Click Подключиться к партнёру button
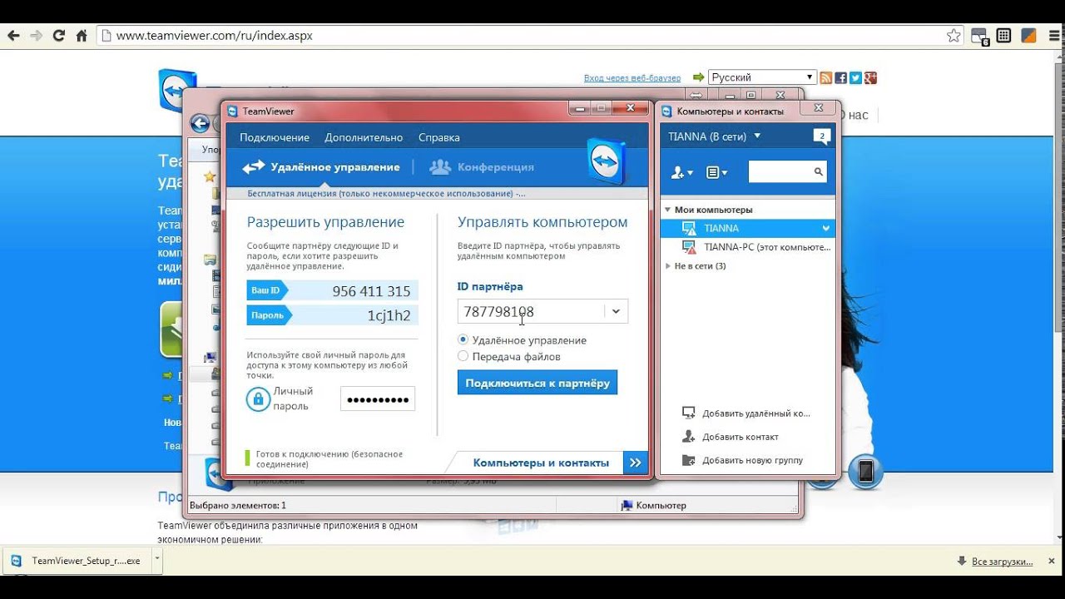1065x599 pixels. coord(537,383)
